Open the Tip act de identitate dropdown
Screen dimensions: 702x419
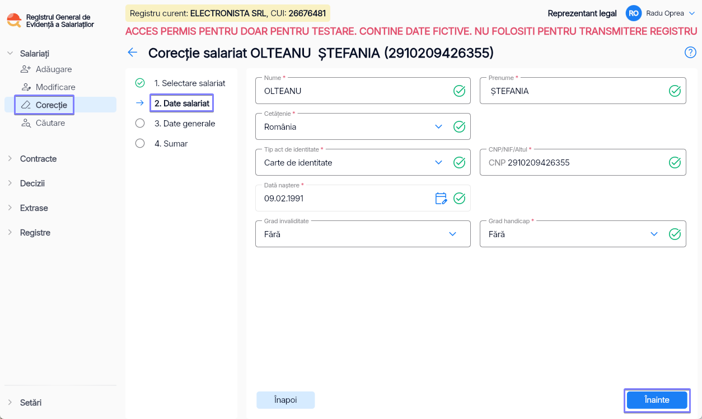[x=439, y=162]
